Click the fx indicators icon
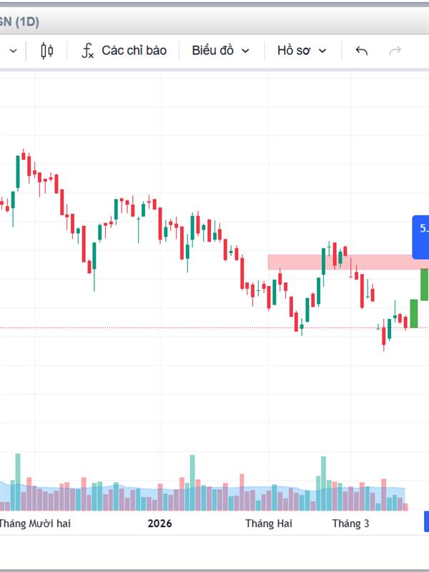The image size is (429, 572). tap(87, 51)
